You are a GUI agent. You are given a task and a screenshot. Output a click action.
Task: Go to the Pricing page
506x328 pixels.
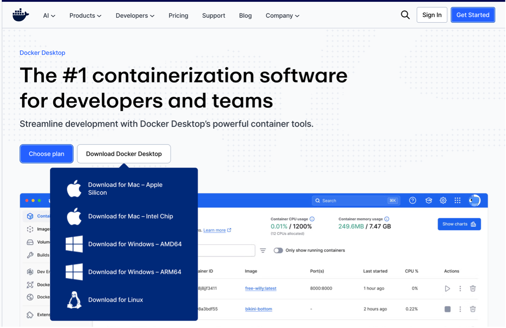(x=178, y=16)
